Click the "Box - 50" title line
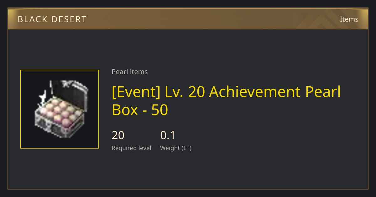376x197 pixels. point(140,110)
